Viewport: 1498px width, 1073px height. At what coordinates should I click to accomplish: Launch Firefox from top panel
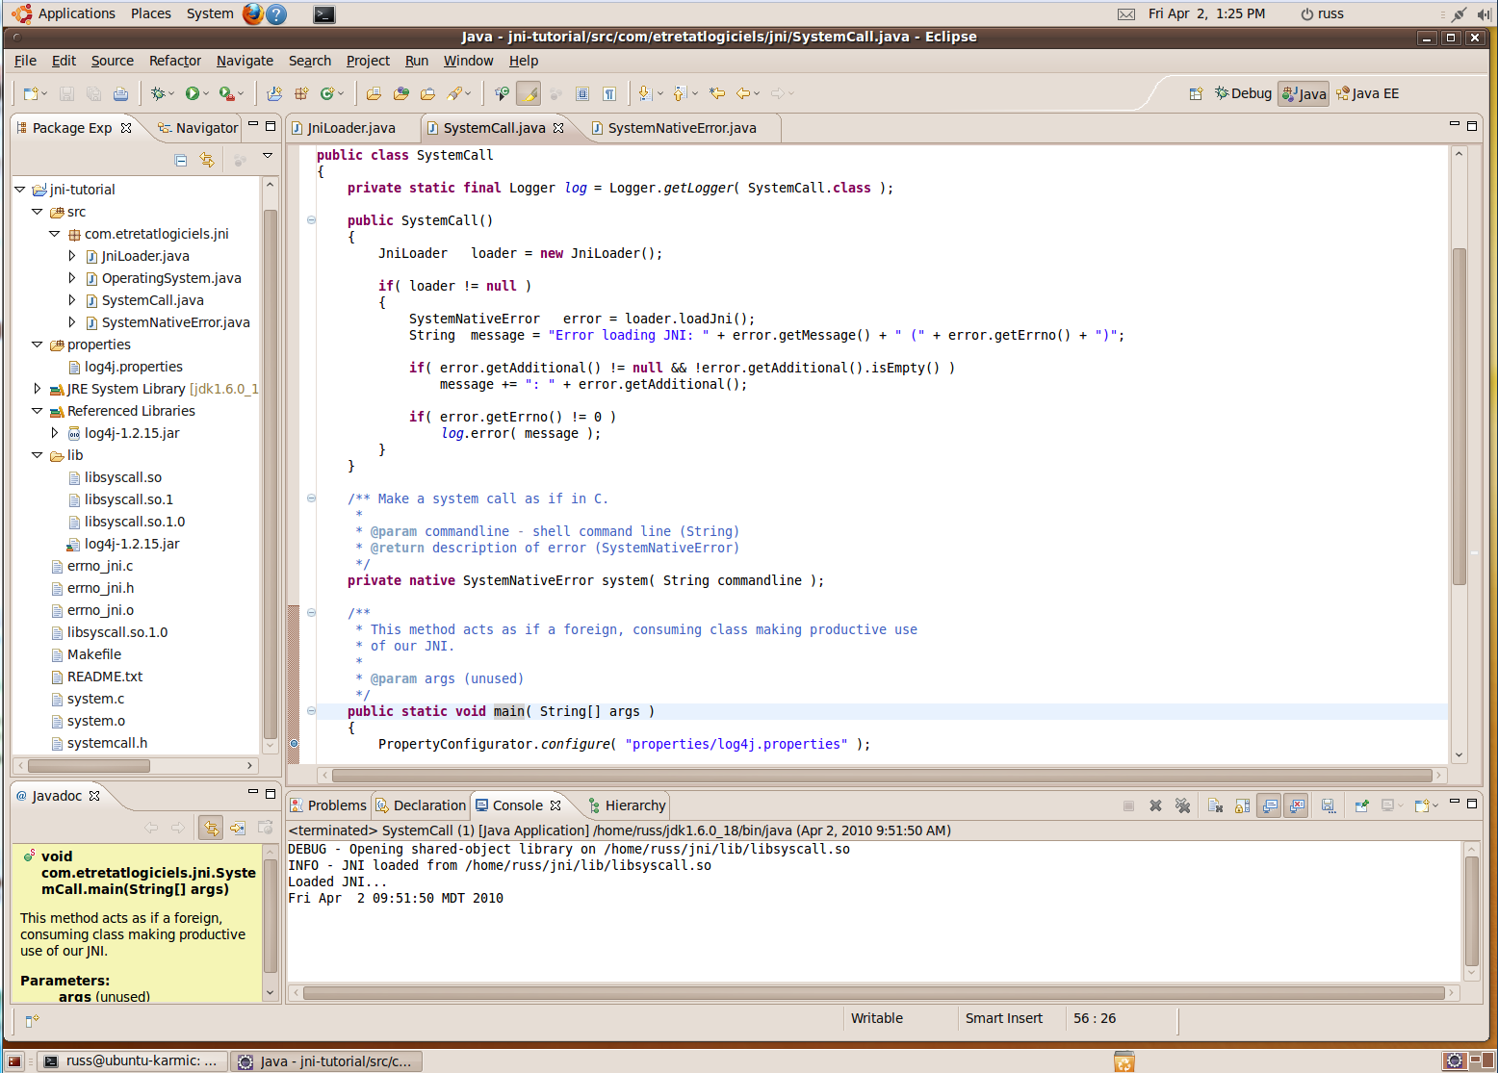click(x=253, y=13)
